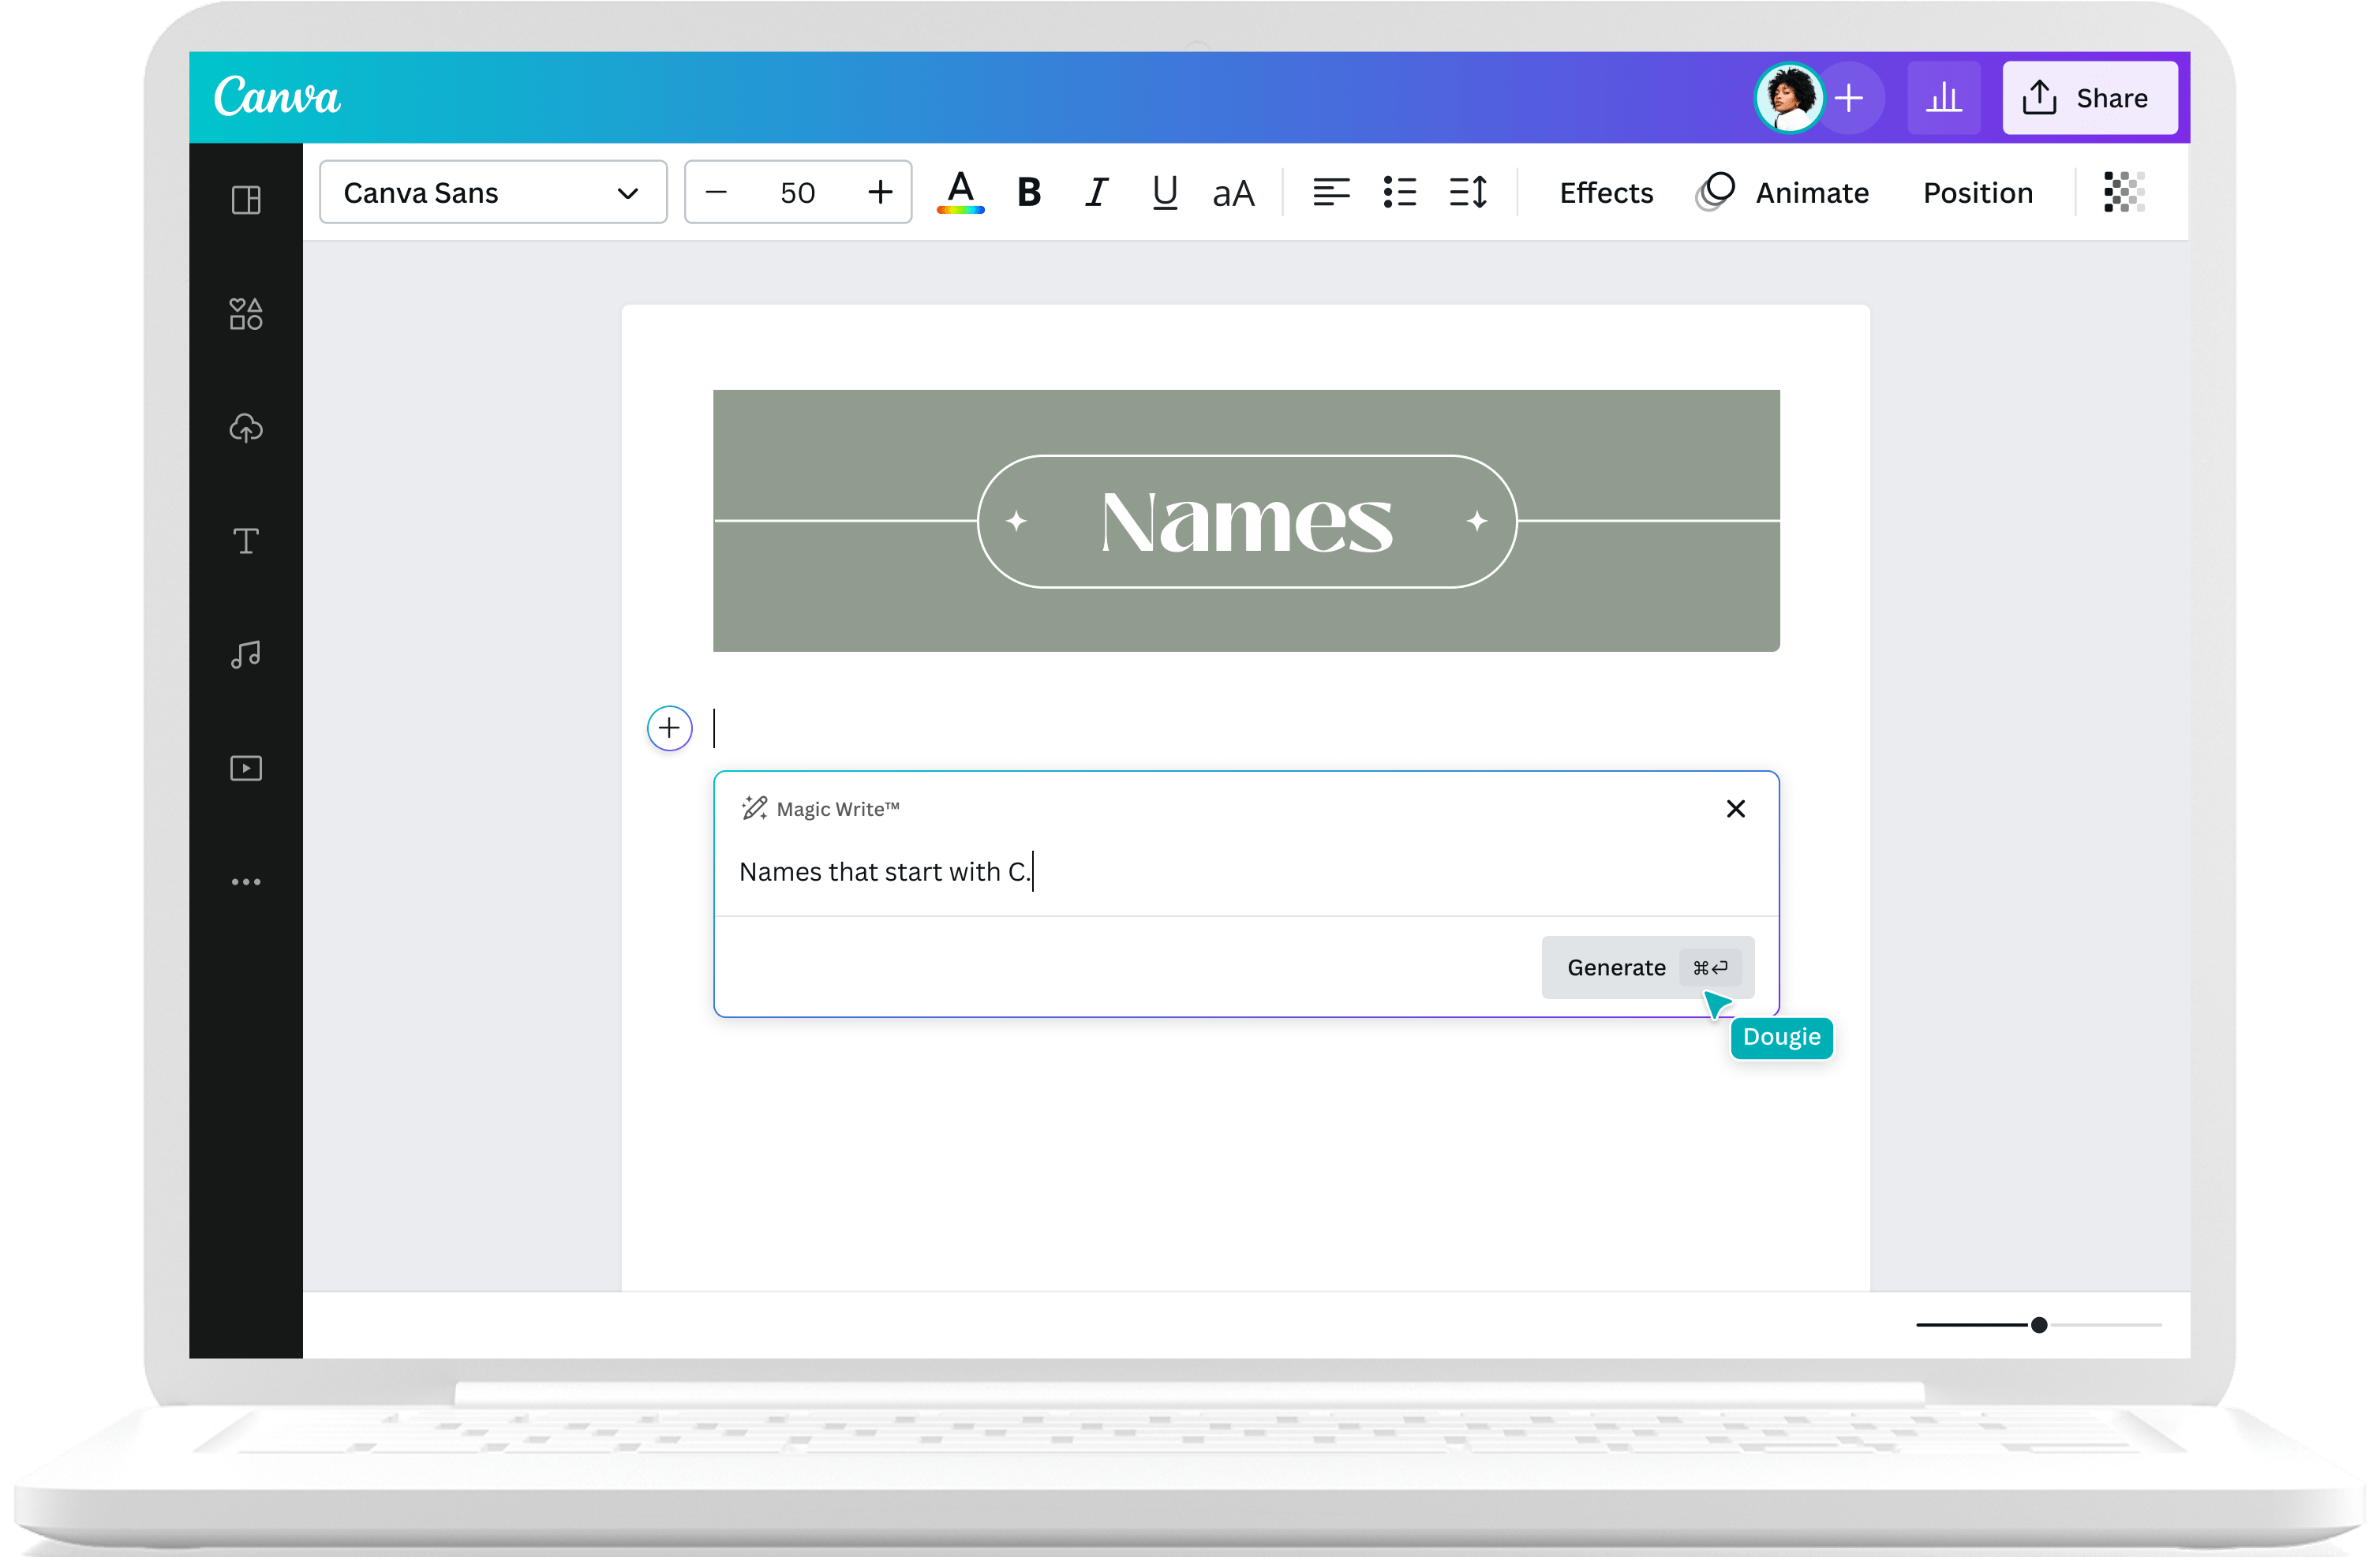Toggle italic formatting
The width and height of the screenshot is (2380, 1557).
point(1097,192)
